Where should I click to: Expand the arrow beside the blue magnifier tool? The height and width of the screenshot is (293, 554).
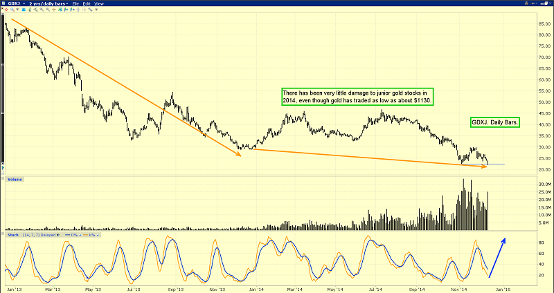tap(18, 10)
